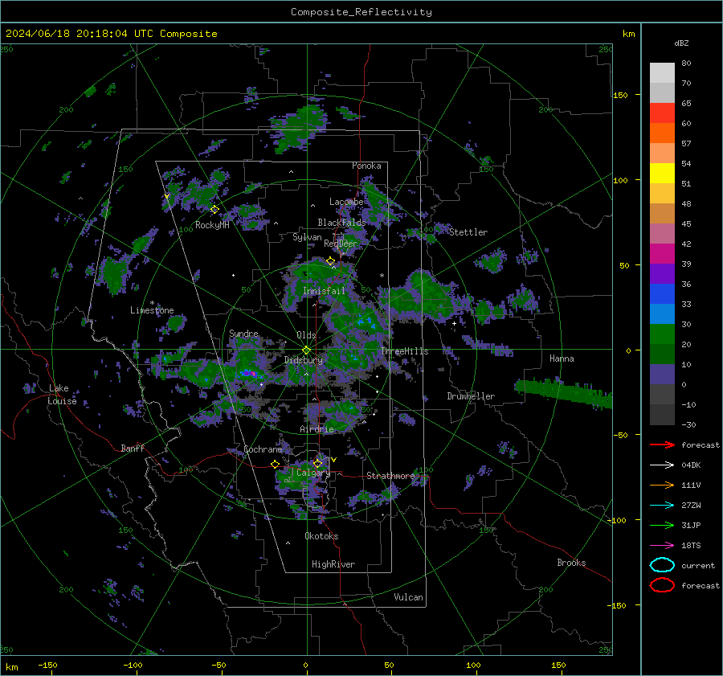Click the 39 dBZ purple legend swatch
The width and height of the screenshot is (723, 676).
662,273
